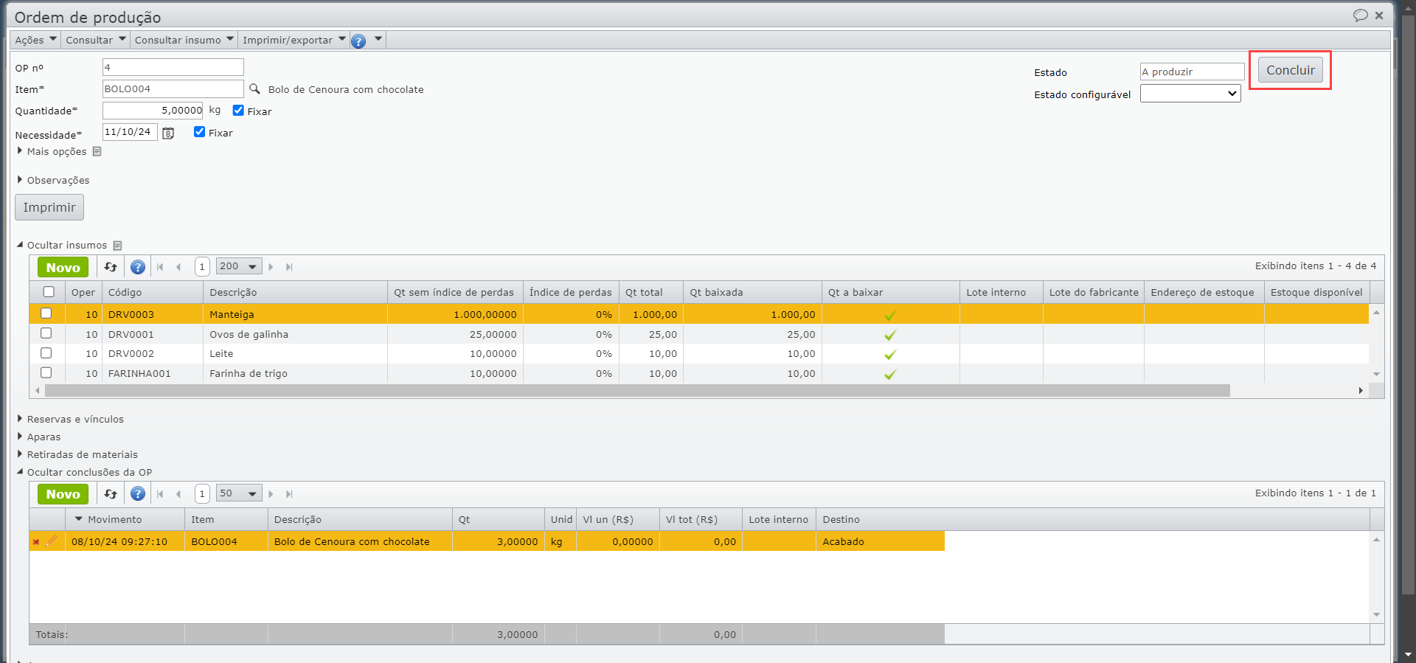Click the Imprimir button
The width and height of the screenshot is (1416, 663).
pyautogui.click(x=49, y=207)
